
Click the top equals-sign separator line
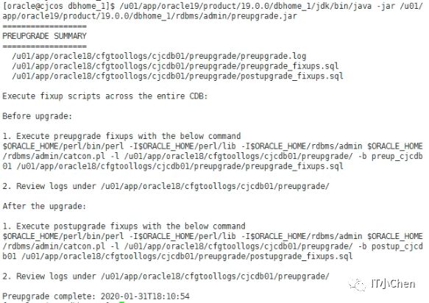pos(44,26)
